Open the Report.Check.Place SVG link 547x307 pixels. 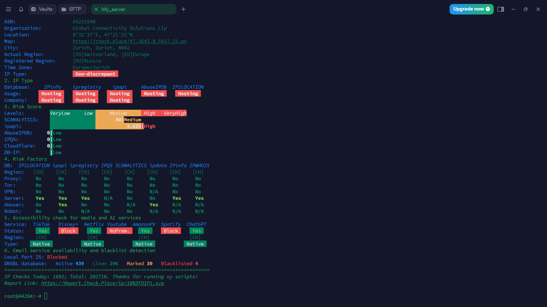click(x=102, y=283)
